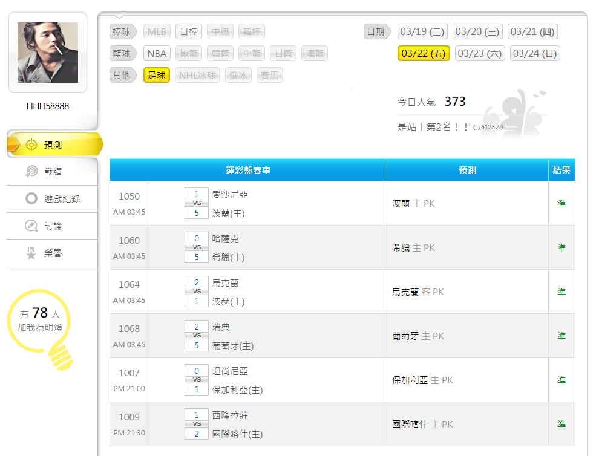Choose date 03/21 (四)

point(532,31)
